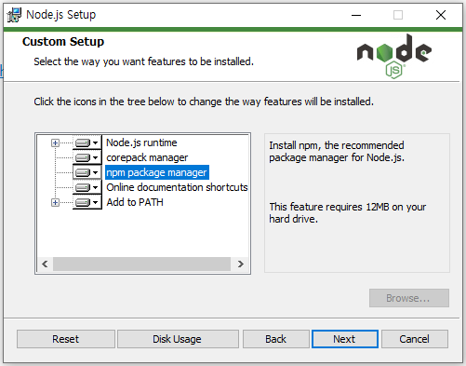Open the Add to PATH feature install dropdown
The width and height of the screenshot is (466, 366).
(x=87, y=202)
